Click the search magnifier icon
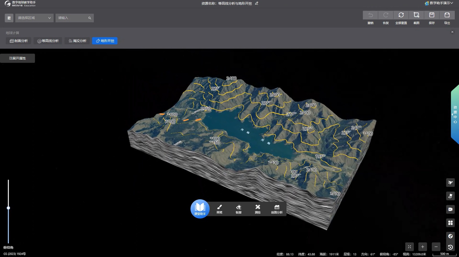The image size is (459, 257). (x=90, y=18)
